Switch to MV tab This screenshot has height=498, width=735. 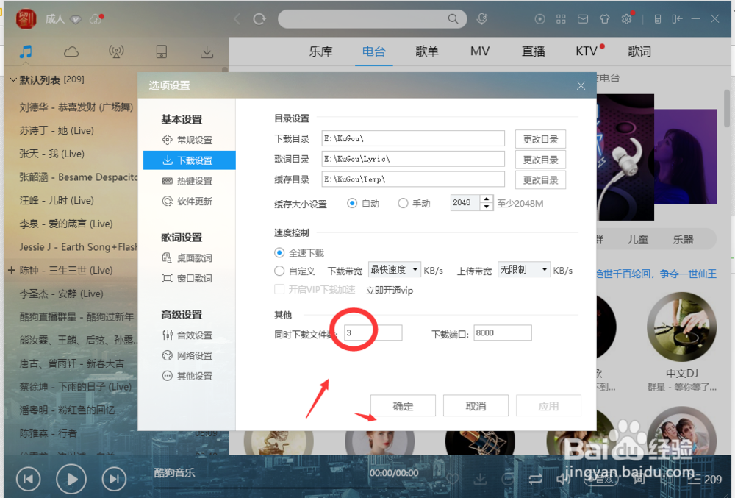tap(480, 51)
